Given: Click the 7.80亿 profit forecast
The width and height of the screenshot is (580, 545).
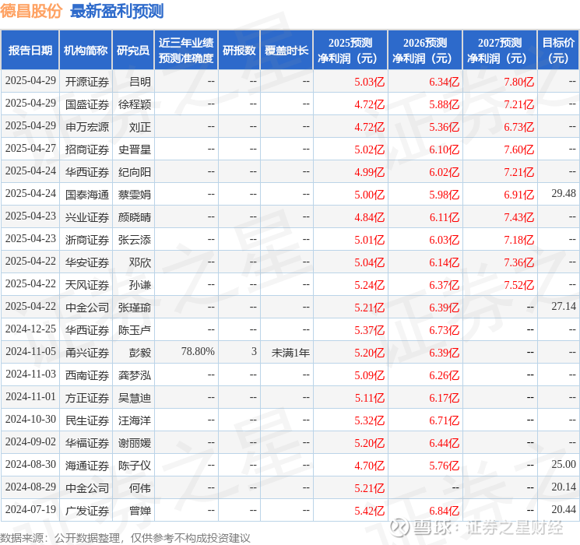Looking at the screenshot, I should pos(519,82).
